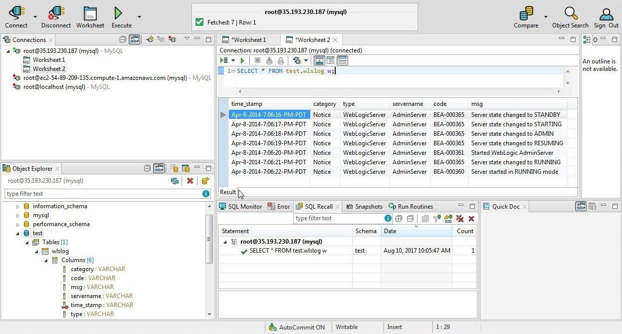This screenshot has height=334, width=622.
Task: Collapse the test database node
Action: [x=17, y=233]
